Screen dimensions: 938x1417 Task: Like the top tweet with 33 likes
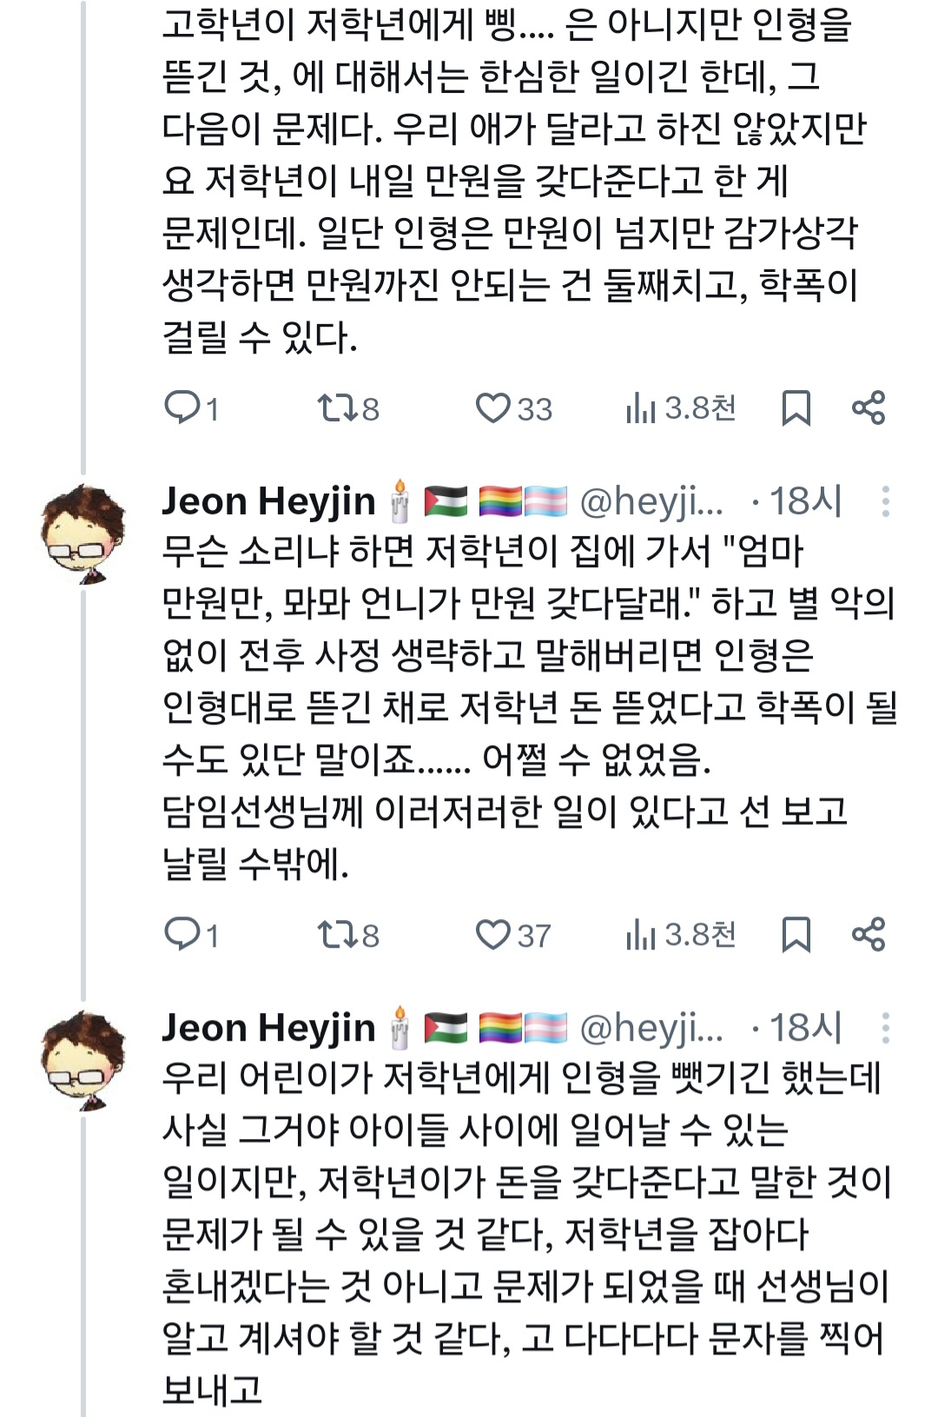[x=492, y=407]
